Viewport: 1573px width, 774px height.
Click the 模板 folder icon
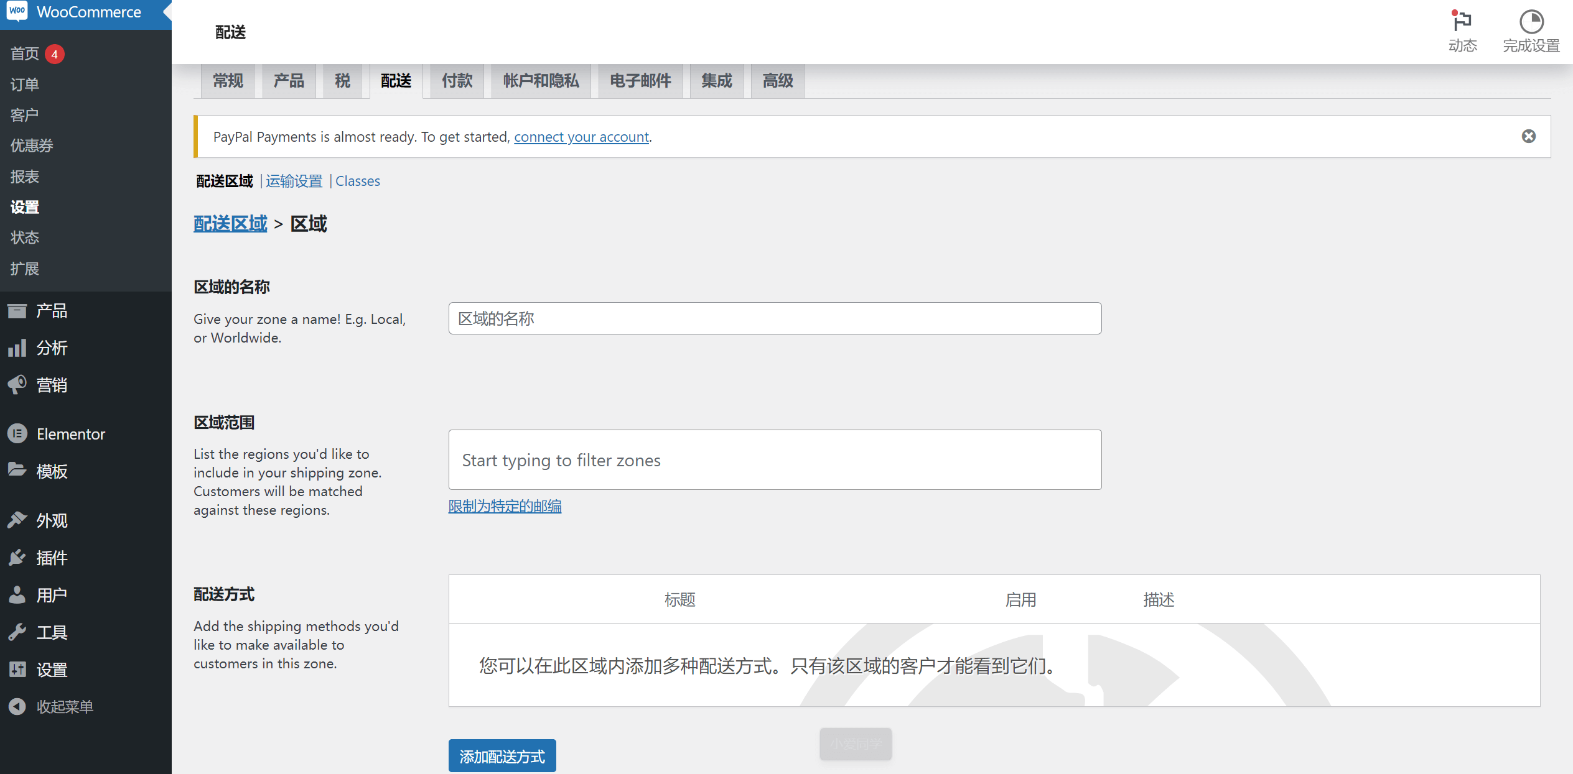[x=17, y=470]
